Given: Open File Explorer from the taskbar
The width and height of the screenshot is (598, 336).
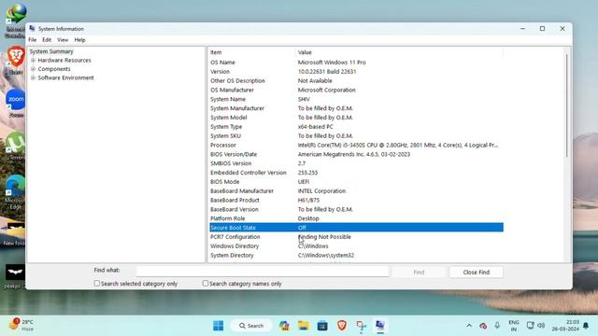Looking at the screenshot, I should point(304,326).
